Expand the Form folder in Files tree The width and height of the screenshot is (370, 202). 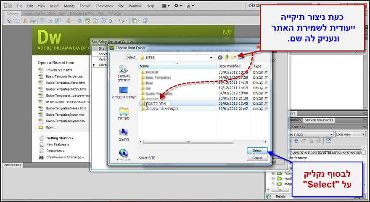pyautogui.click(x=273, y=173)
